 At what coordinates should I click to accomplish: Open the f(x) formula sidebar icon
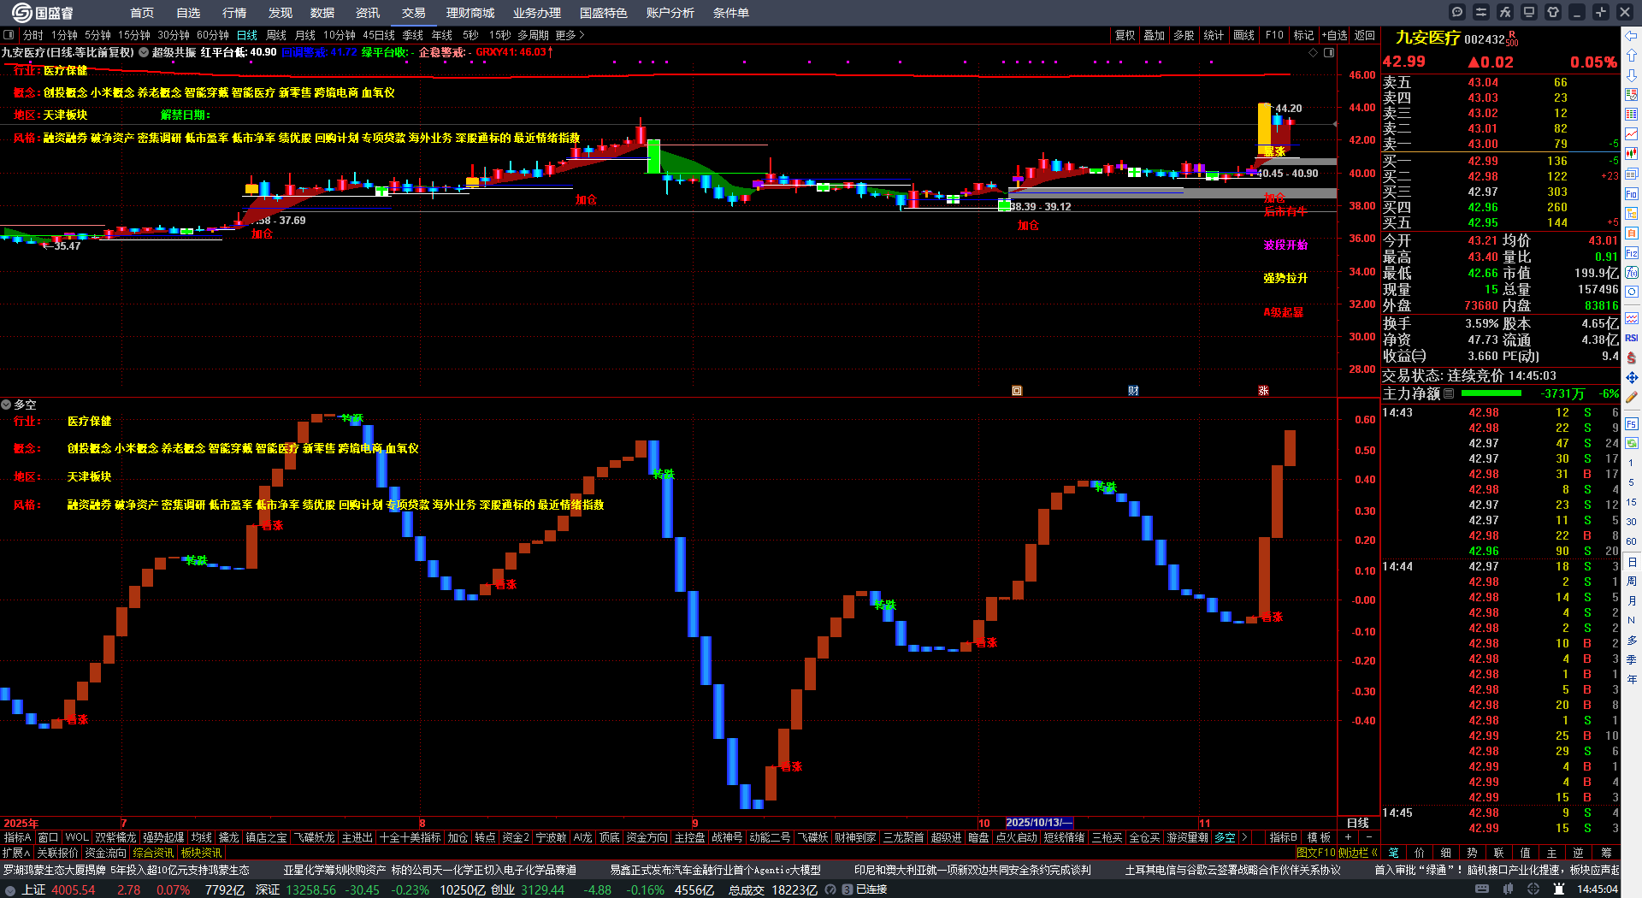pos(1632,273)
